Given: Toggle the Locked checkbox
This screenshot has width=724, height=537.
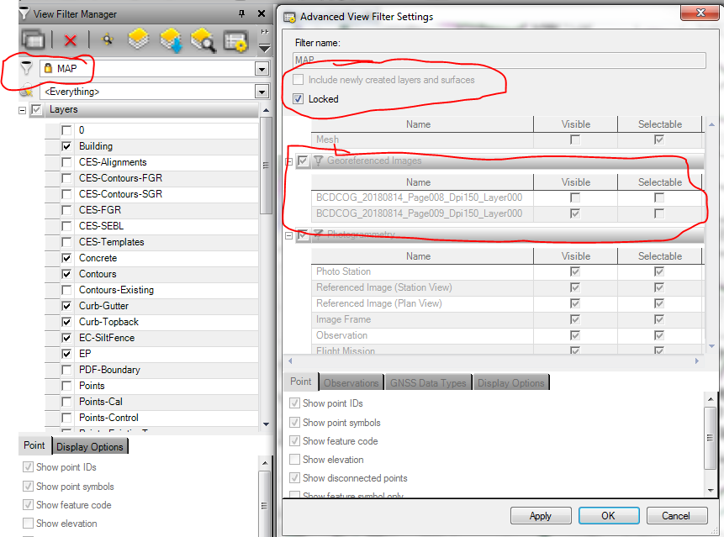Looking at the screenshot, I should (299, 98).
